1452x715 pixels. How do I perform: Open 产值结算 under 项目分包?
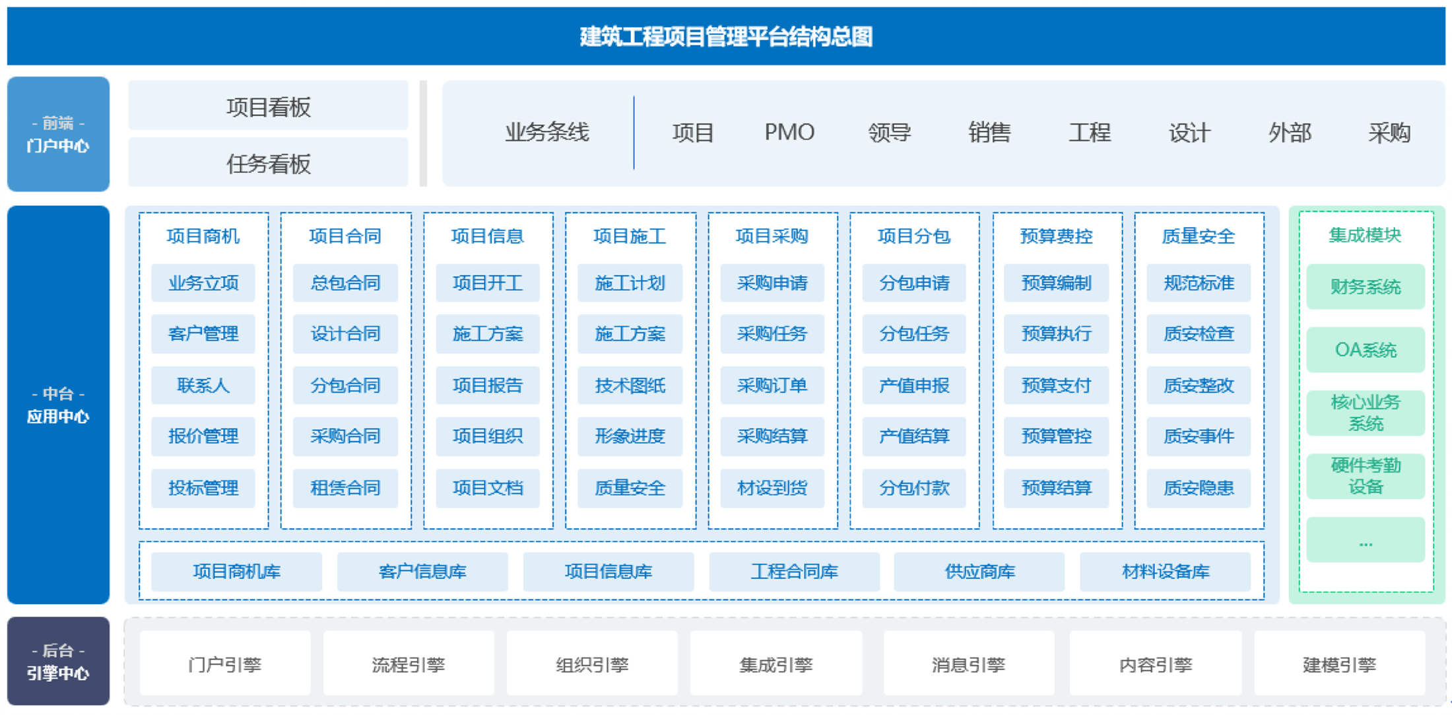(914, 436)
